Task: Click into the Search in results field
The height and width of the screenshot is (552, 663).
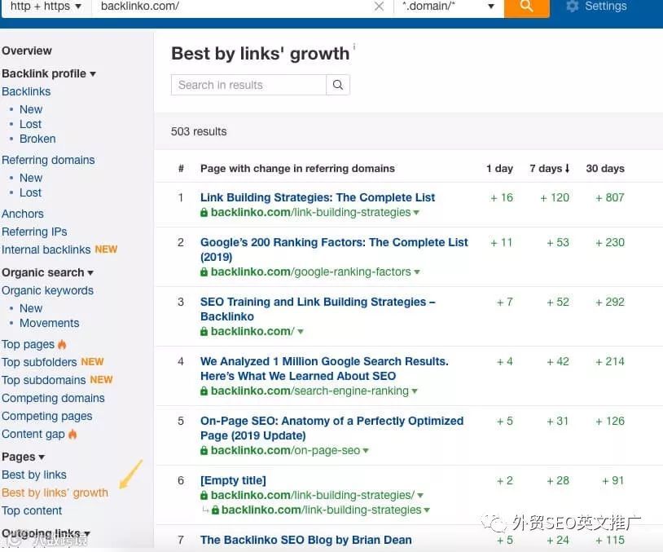Action: 248,85
